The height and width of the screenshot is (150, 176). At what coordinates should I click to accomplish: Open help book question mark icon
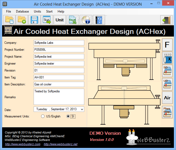coord(99,20)
